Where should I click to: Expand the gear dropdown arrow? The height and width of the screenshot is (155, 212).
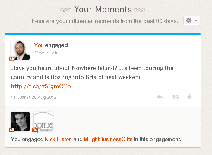(x=196, y=21)
